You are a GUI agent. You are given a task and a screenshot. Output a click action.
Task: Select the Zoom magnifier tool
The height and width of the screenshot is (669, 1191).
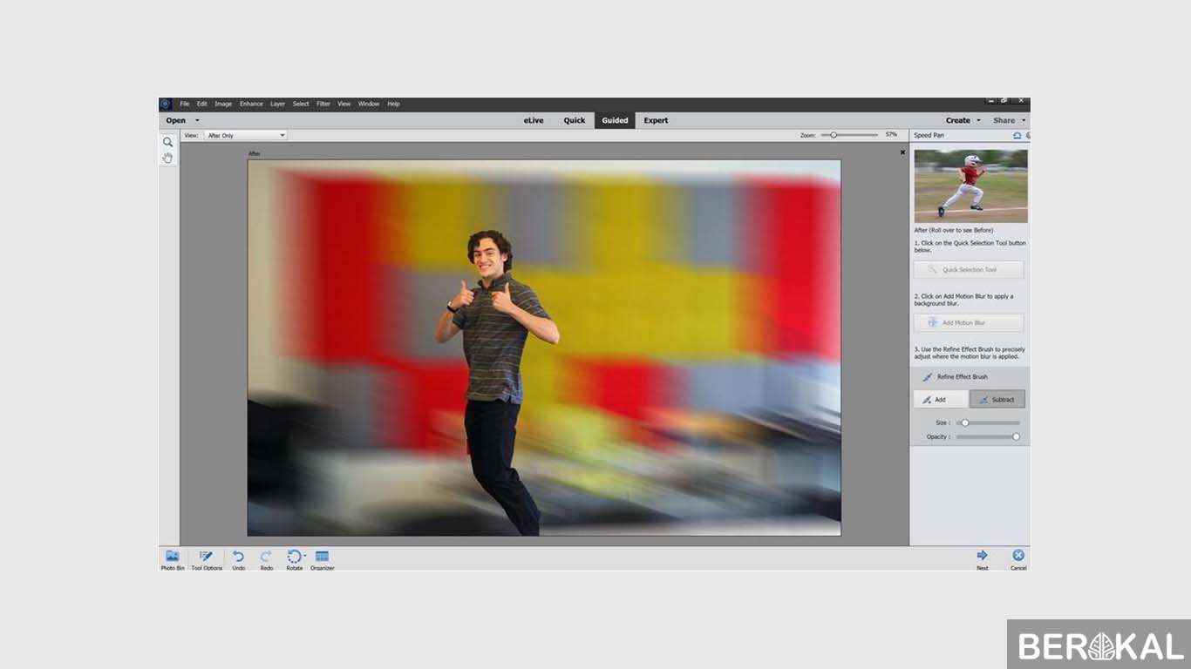click(x=168, y=142)
